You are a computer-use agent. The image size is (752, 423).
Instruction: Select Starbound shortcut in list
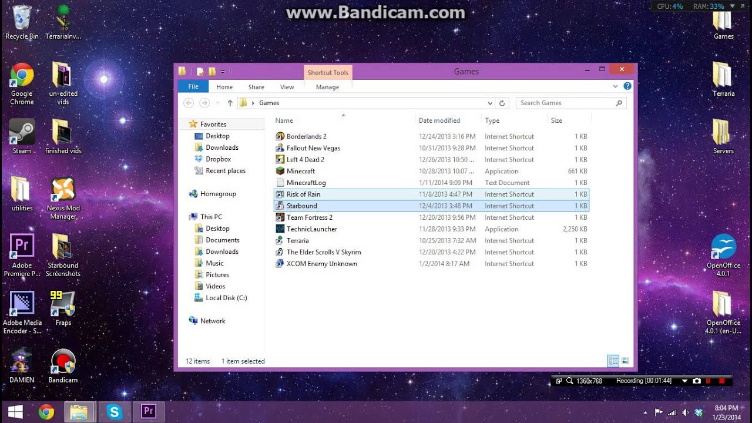(x=431, y=206)
